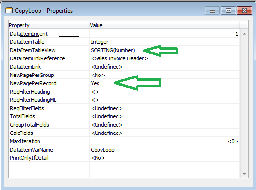Click the GroupTotalFields <Undefined> value

coord(107,125)
